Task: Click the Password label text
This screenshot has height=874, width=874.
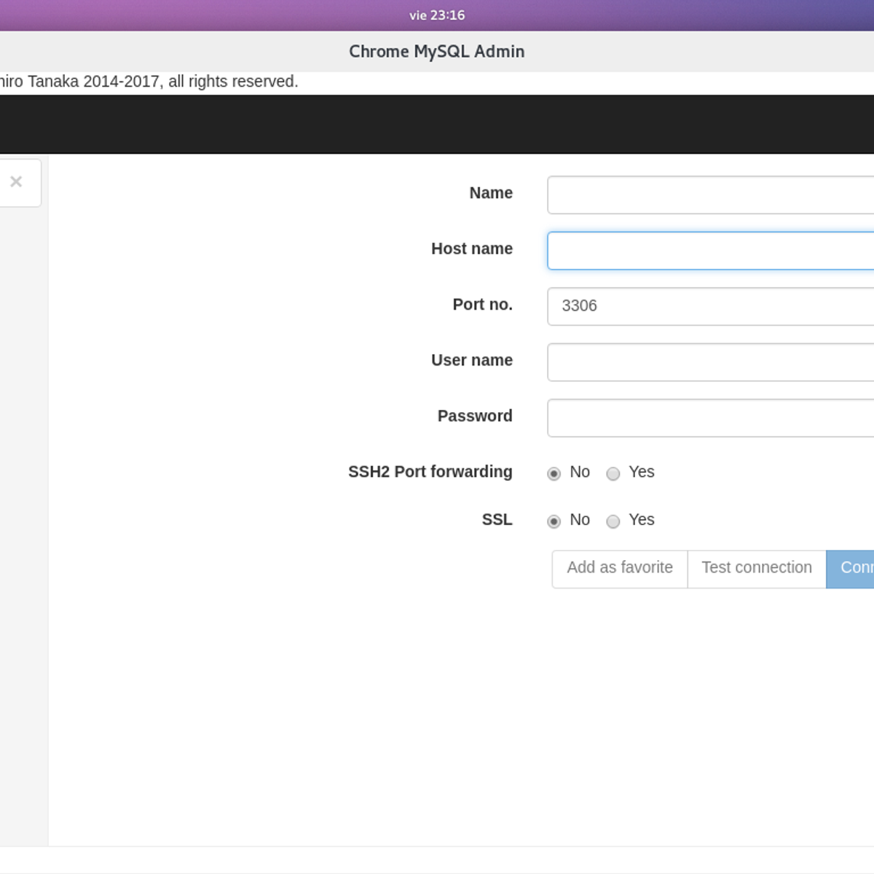Action: pos(475,416)
